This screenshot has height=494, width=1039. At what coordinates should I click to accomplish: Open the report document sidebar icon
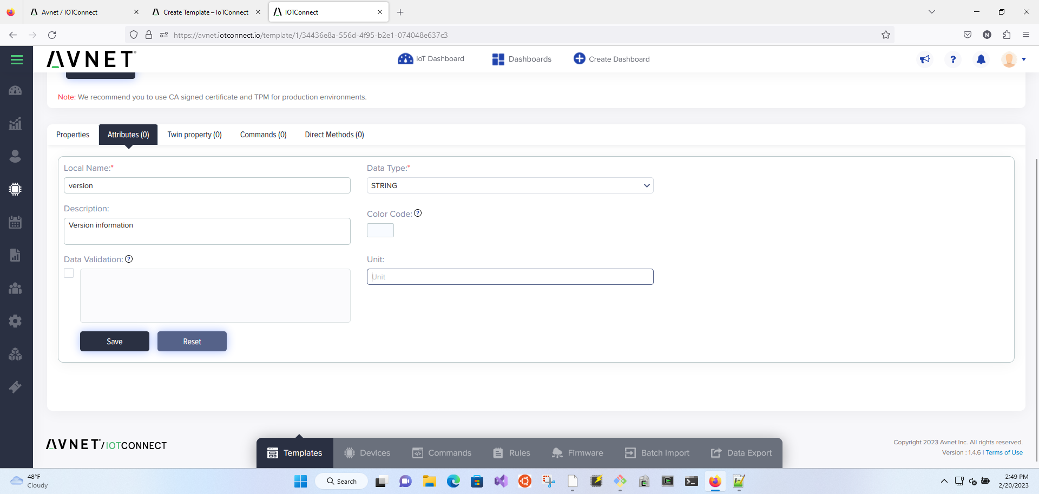coord(15,255)
